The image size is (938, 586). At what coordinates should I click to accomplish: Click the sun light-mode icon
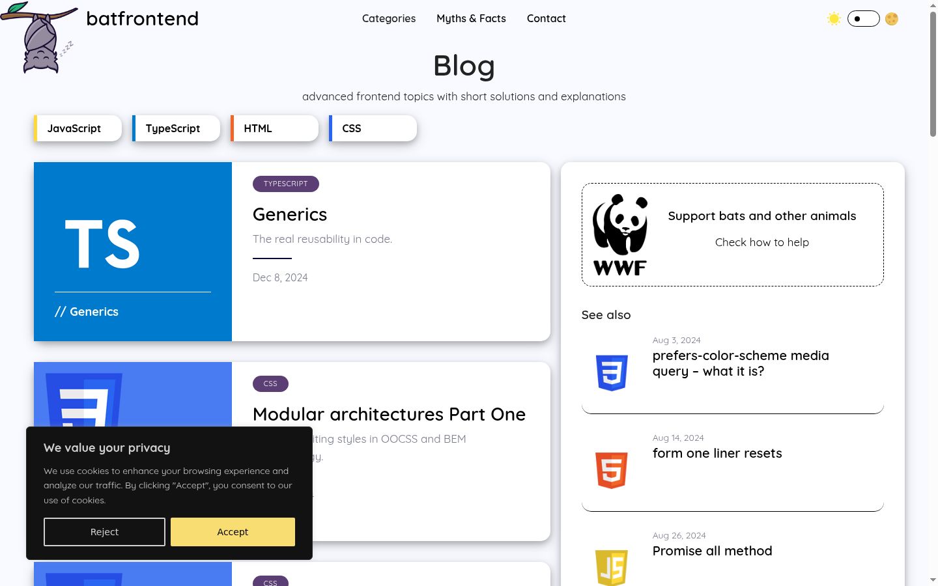[x=834, y=19]
